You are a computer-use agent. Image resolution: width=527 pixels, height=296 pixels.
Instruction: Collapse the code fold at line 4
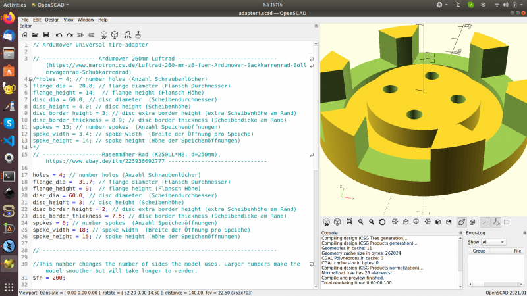pyautogui.click(x=30, y=79)
